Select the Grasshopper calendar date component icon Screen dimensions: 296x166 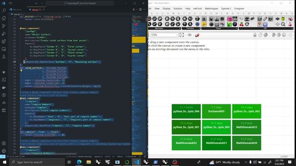[x=235, y=18]
